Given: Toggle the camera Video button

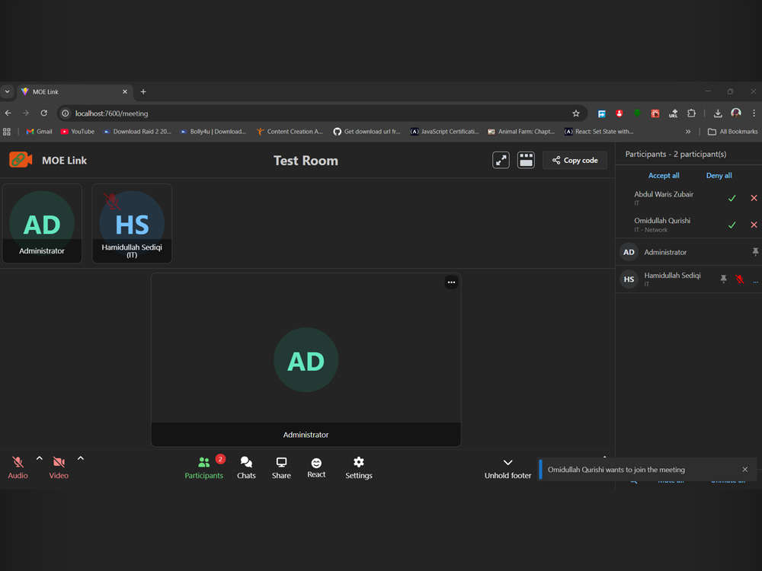Looking at the screenshot, I should (59, 467).
